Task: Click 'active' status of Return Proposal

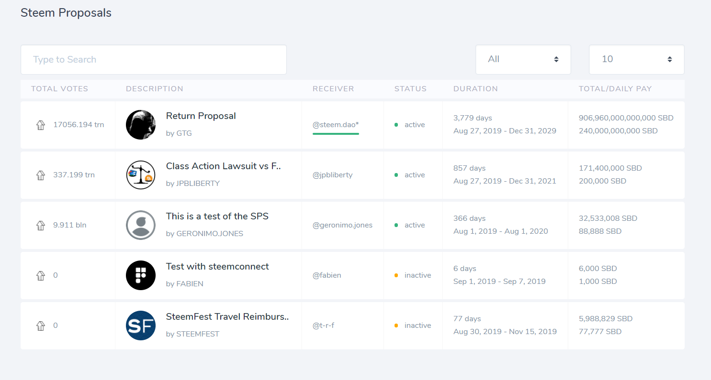Action: pyautogui.click(x=415, y=125)
